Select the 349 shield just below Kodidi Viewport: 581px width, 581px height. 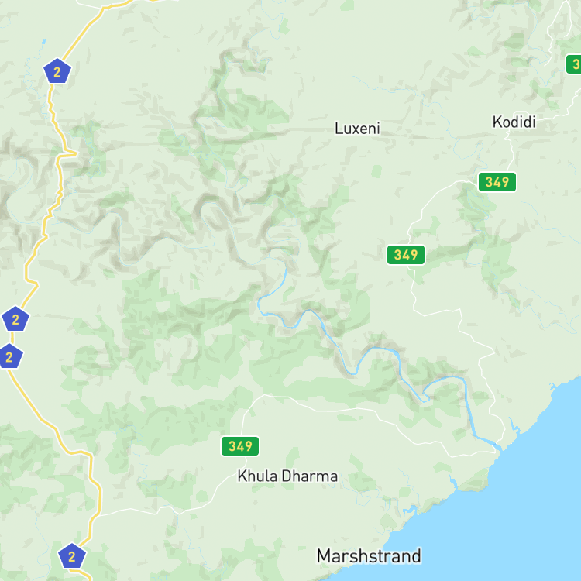click(x=497, y=182)
